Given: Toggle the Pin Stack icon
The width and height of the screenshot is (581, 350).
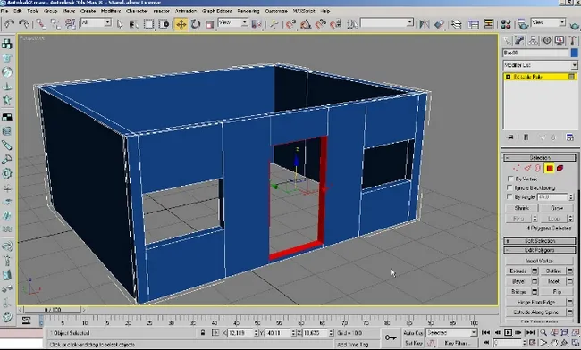Looking at the screenshot, I should click(x=509, y=137).
